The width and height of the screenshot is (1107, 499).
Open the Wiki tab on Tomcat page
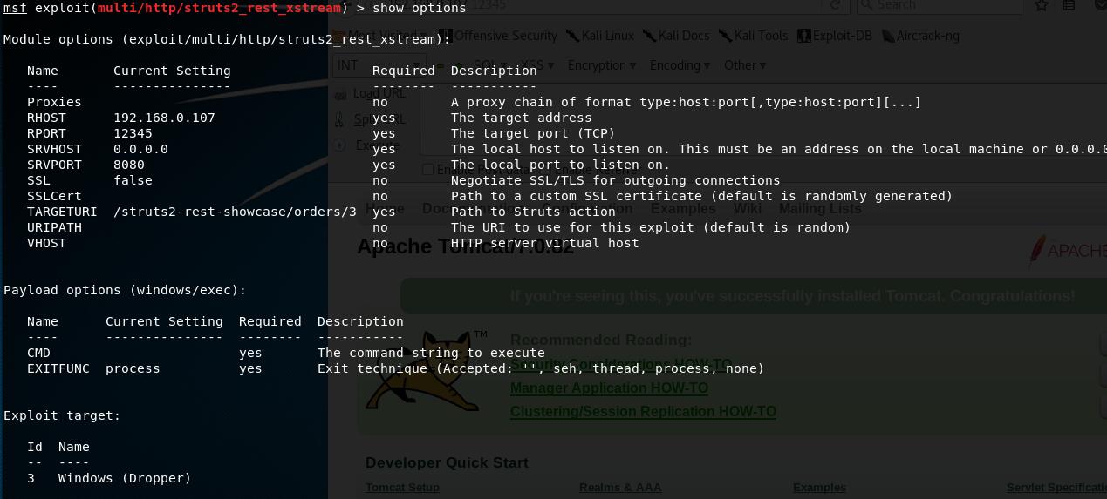click(x=748, y=209)
